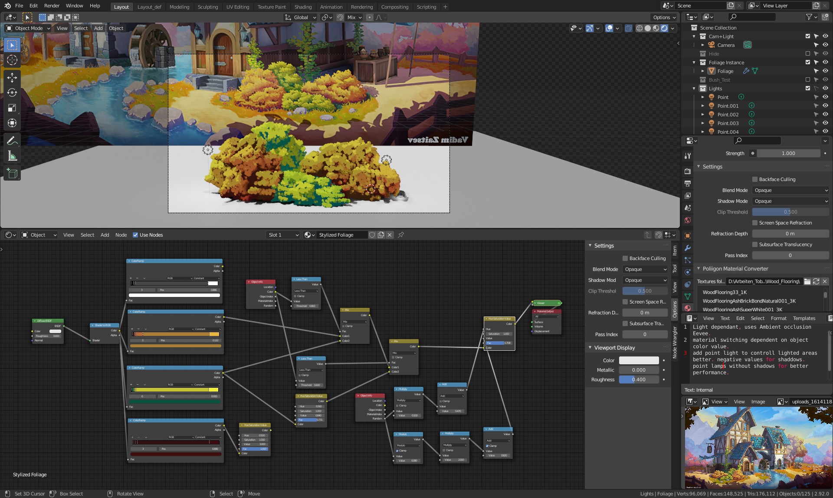
Task: Open the Shadow Mode dropdown in properties
Action: tap(790, 201)
